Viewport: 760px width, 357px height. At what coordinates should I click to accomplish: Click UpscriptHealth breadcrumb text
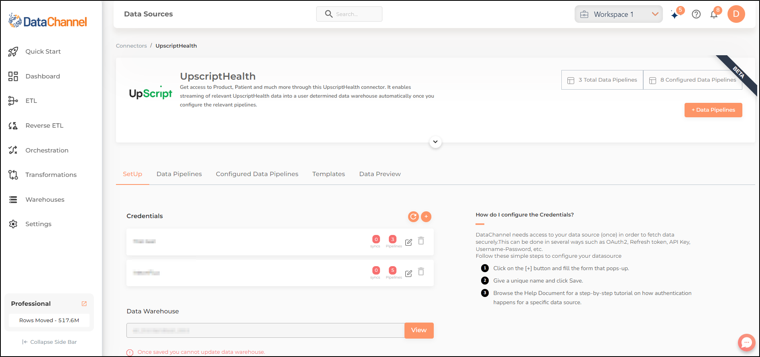coord(176,46)
